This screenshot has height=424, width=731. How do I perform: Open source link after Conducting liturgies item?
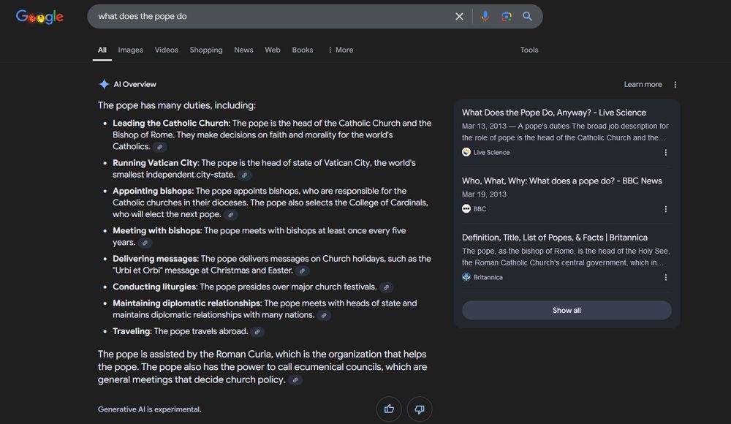[386, 287]
